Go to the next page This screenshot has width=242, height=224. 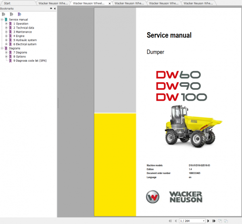tap(208, 221)
